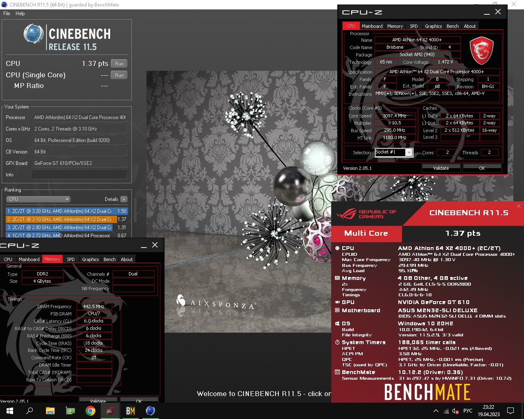Open the Ranking CPU dropdown
Screen dimensions: 524x419
(38, 199)
